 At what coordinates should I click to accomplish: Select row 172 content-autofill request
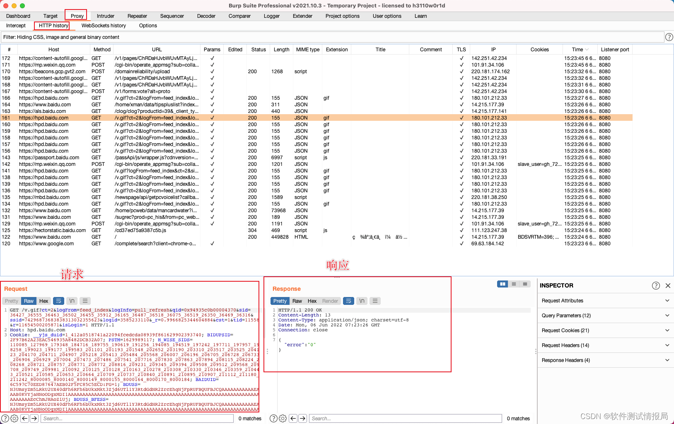tap(316, 58)
